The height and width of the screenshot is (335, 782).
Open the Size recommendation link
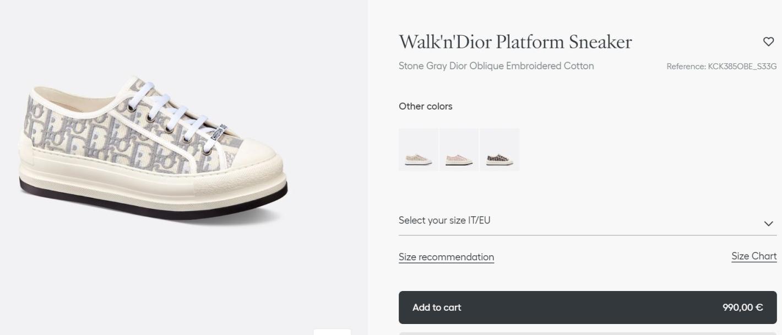pos(446,257)
